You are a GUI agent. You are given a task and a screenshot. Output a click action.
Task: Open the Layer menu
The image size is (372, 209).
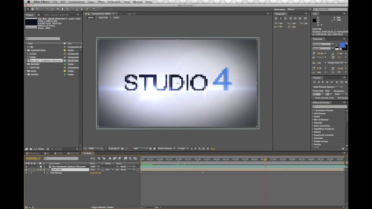tap(91, 2)
